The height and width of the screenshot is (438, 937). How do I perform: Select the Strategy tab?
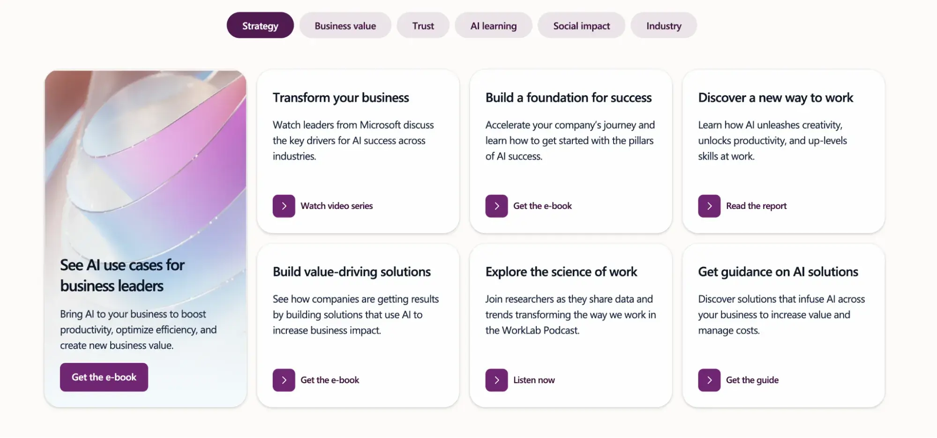pyautogui.click(x=260, y=26)
